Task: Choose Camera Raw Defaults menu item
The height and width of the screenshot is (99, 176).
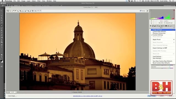Action: coord(163,31)
